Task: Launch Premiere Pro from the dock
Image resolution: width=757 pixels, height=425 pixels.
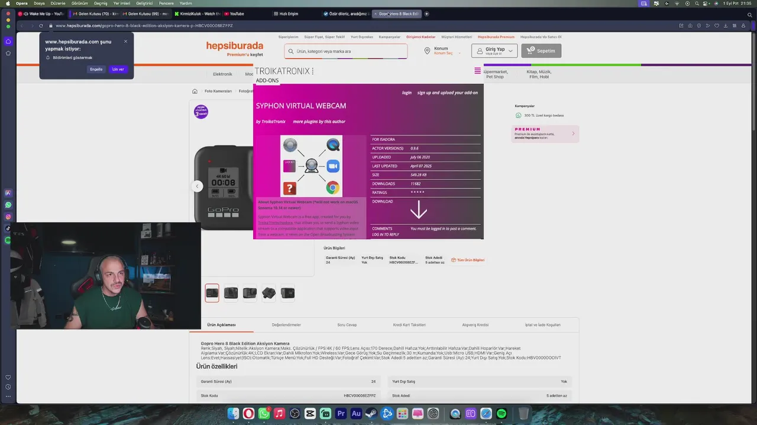Action: tap(341, 414)
